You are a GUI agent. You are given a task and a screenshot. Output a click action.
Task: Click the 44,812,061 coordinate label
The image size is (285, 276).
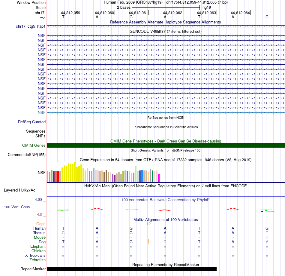138,13
